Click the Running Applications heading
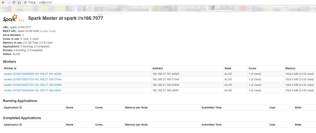This screenshot has height=133, width=316. click(20, 101)
